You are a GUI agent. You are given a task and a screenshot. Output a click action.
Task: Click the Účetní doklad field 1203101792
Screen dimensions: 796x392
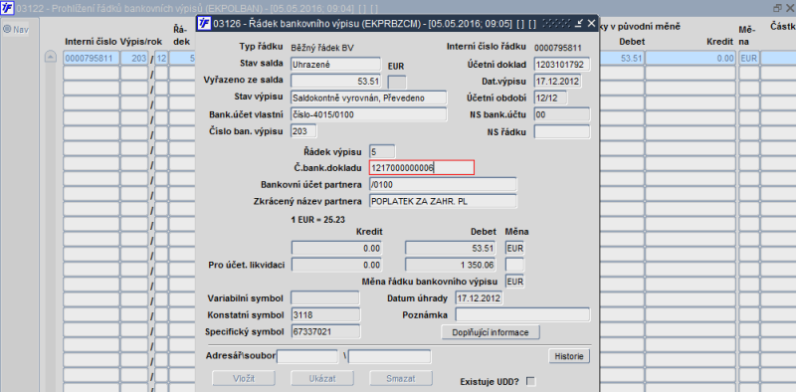click(562, 65)
